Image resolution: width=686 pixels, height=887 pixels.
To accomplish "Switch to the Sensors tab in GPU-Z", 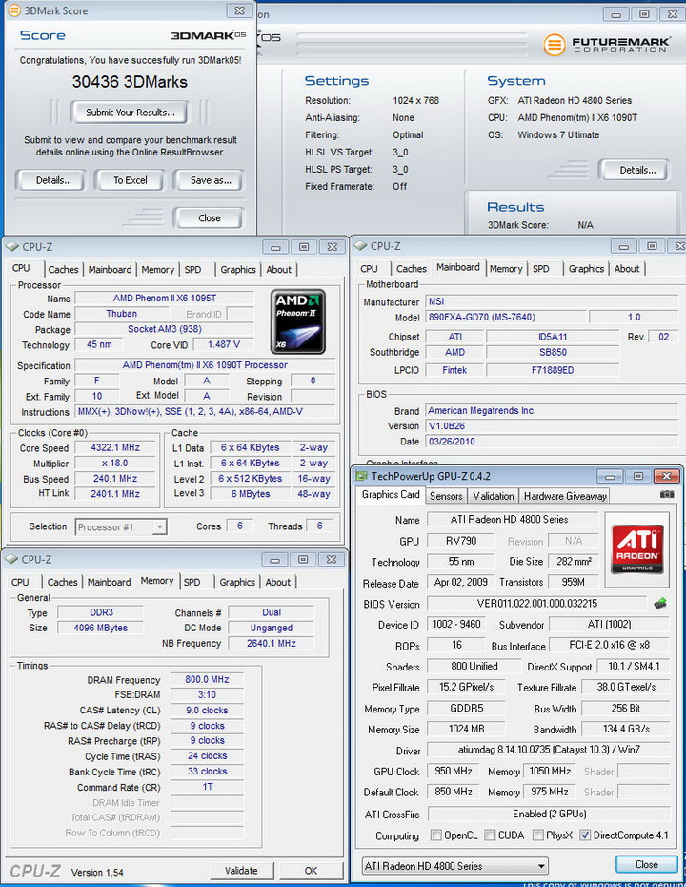I will [446, 496].
